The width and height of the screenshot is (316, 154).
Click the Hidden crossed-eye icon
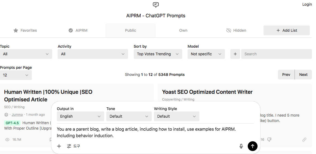[228, 30]
